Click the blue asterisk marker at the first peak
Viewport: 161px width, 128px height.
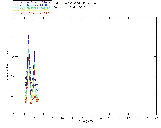tap(29, 41)
